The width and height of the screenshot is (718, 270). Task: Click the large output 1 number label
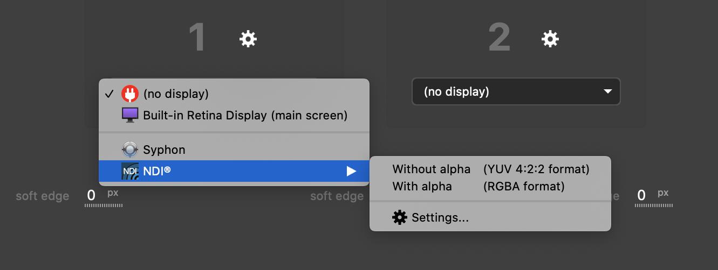(197, 38)
